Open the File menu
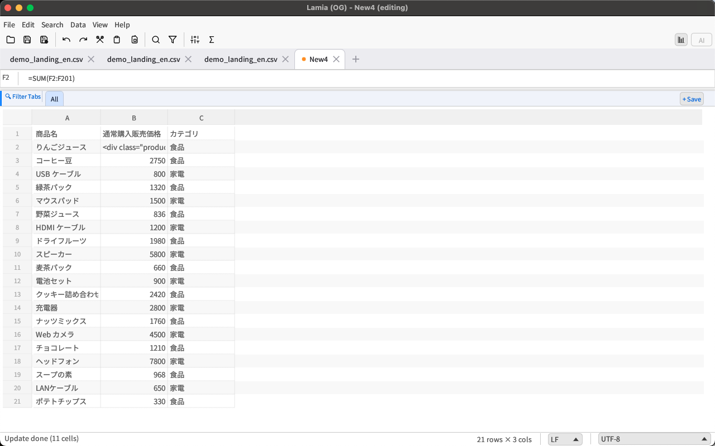Viewport: 715px width, 446px height. pos(9,25)
